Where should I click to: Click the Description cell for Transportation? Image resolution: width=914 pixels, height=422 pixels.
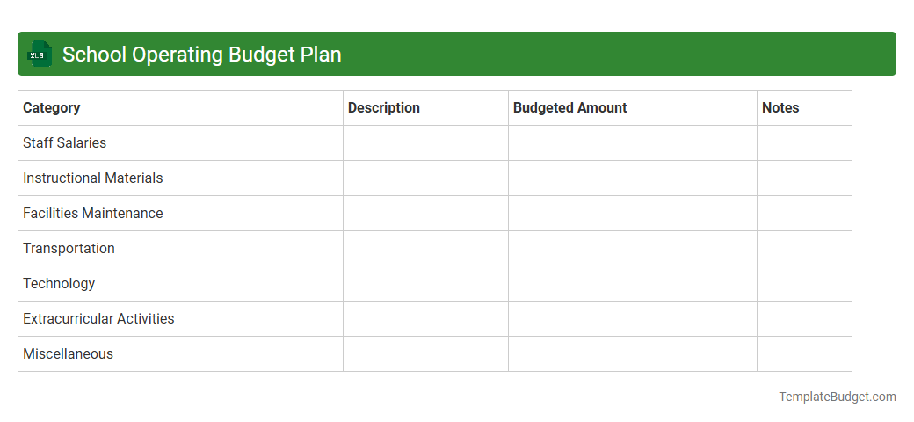(425, 248)
